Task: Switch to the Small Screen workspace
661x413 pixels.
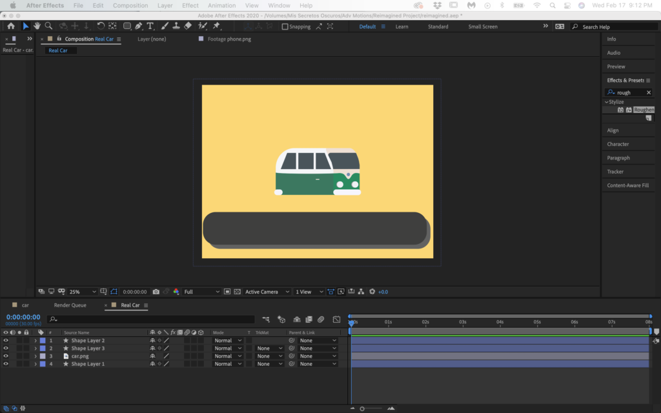Action: (483, 27)
